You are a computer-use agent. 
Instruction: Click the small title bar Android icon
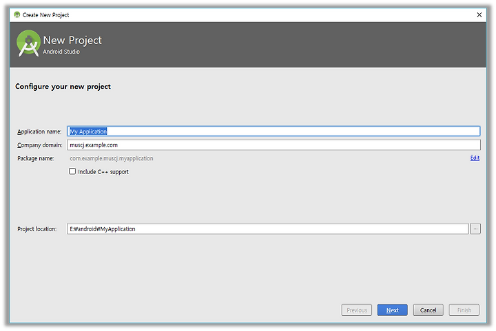point(17,14)
